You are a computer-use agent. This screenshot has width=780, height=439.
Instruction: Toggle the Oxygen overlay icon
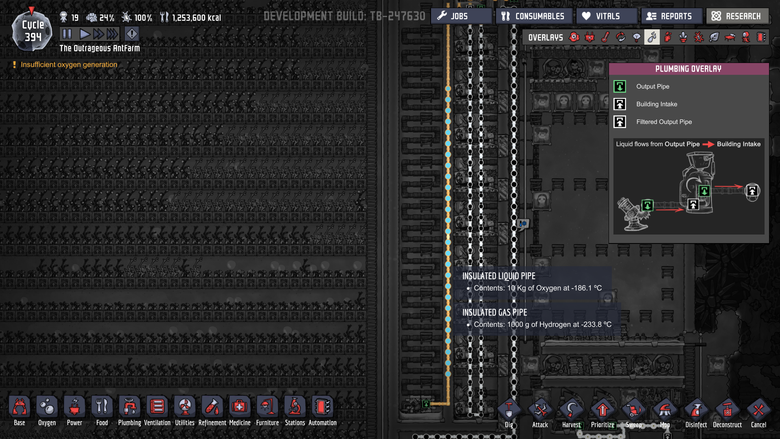tap(574, 37)
